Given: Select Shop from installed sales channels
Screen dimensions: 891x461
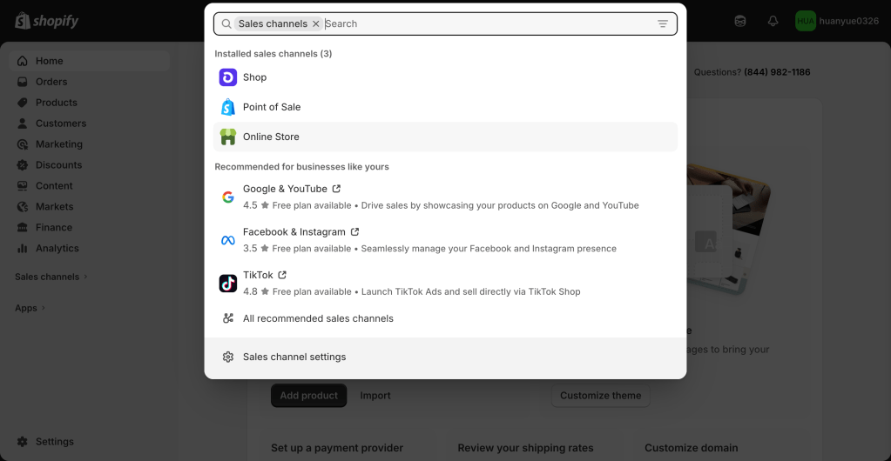Looking at the screenshot, I should pos(446,77).
